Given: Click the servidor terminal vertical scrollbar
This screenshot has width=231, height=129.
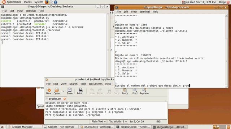Looking at the screenshot, I should click(108, 50).
